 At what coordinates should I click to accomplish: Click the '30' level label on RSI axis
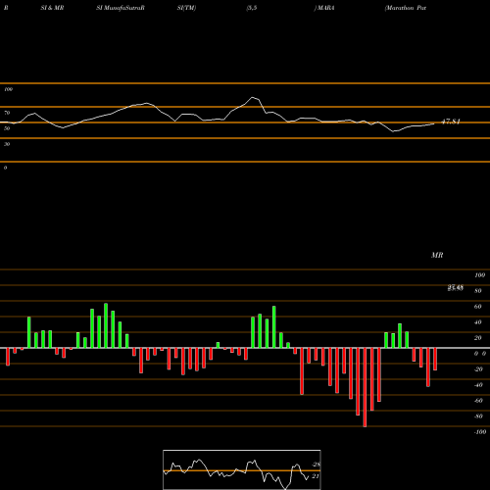(x=7, y=144)
